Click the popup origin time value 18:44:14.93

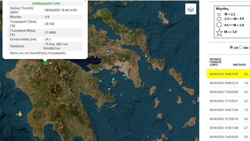pyautogui.click(x=61, y=10)
